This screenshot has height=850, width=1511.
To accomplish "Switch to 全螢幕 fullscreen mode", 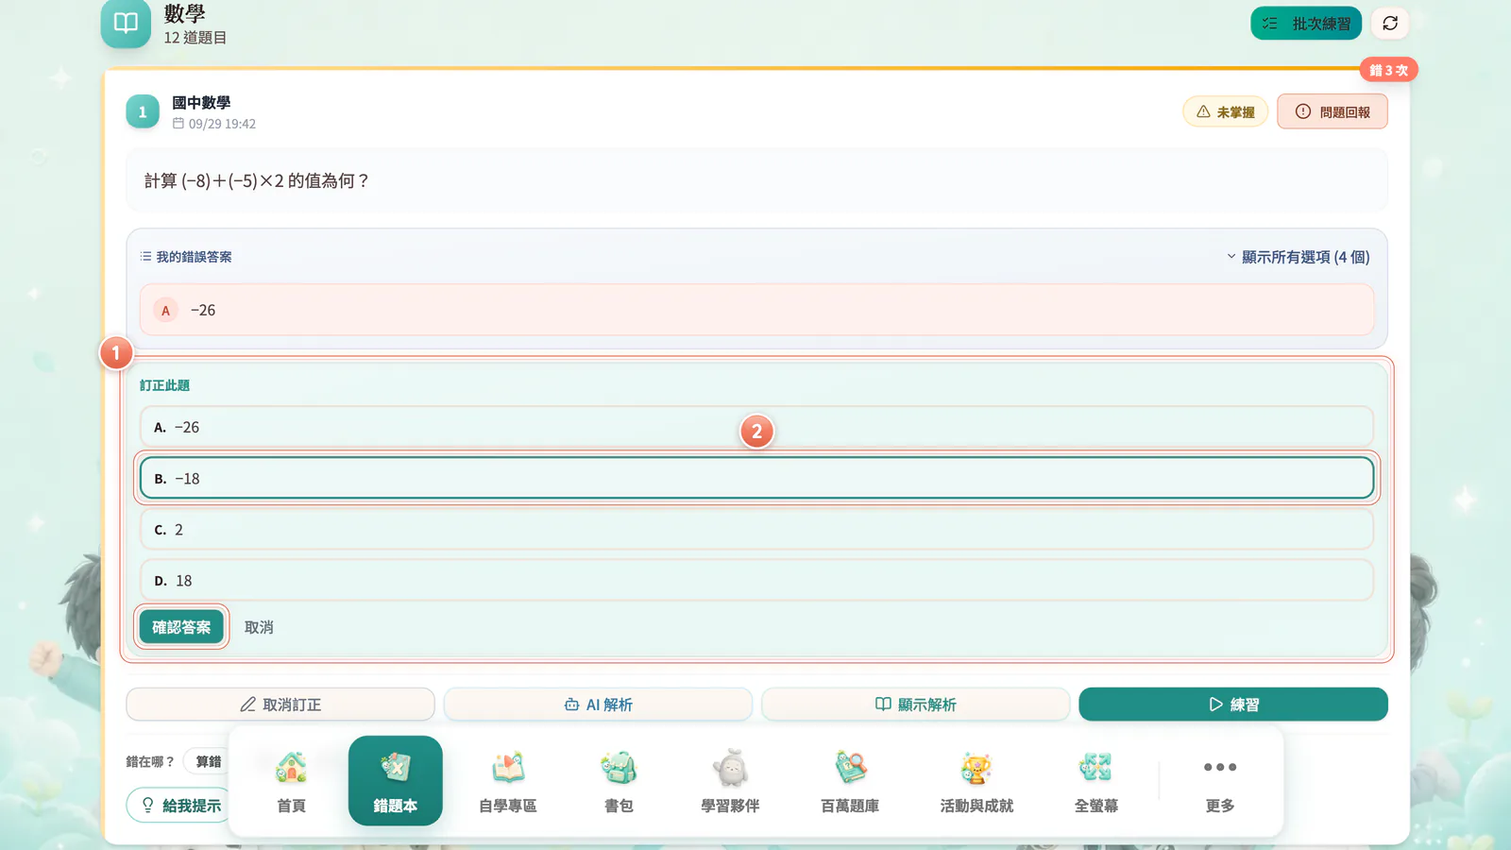I will tap(1095, 781).
